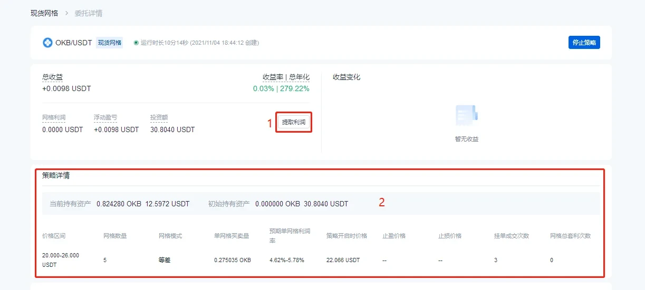Viewport: 645px width, 290px height.
Task: Click the 现货网格 tag beside OKB/USDT
Action: point(110,43)
